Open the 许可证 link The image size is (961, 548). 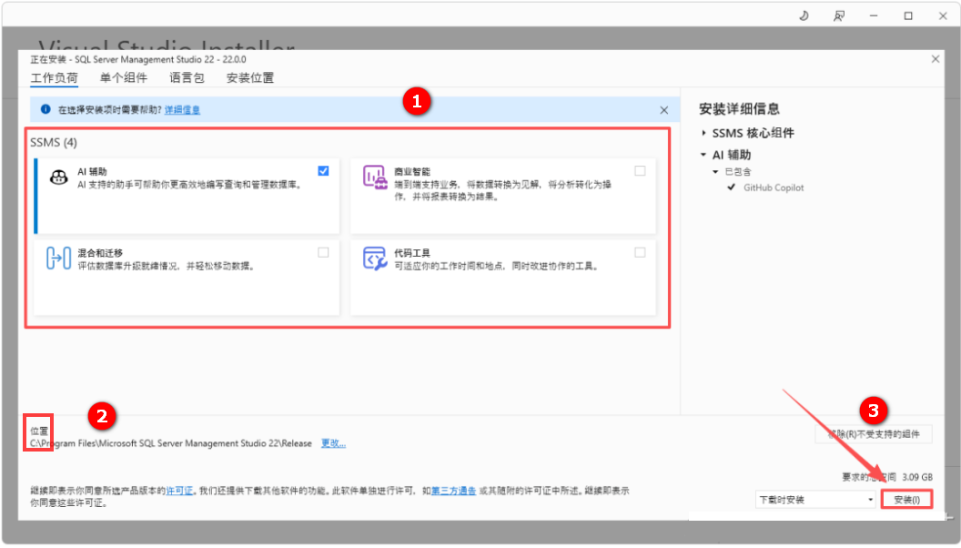[179, 491]
